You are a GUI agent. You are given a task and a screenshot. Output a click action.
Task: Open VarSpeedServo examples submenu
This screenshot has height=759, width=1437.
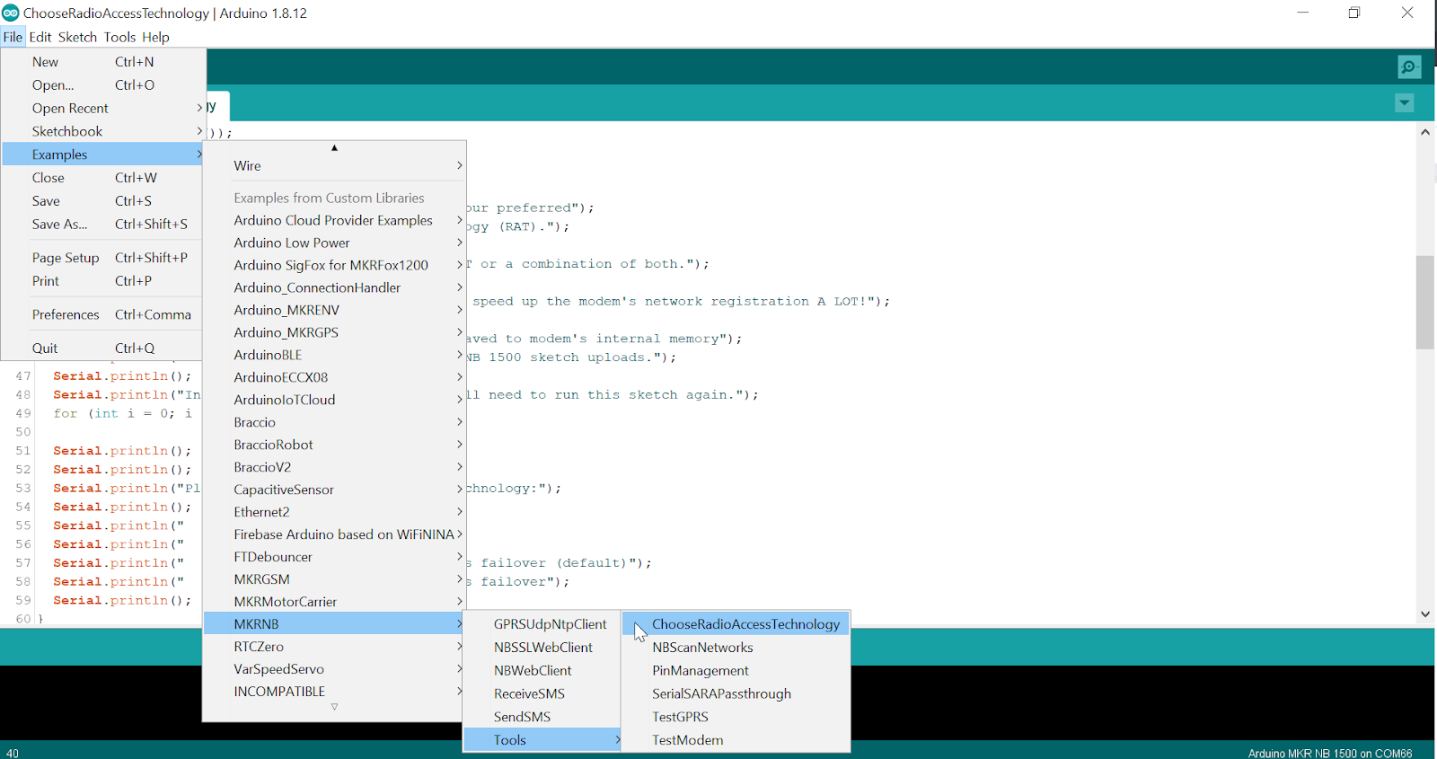click(x=334, y=669)
